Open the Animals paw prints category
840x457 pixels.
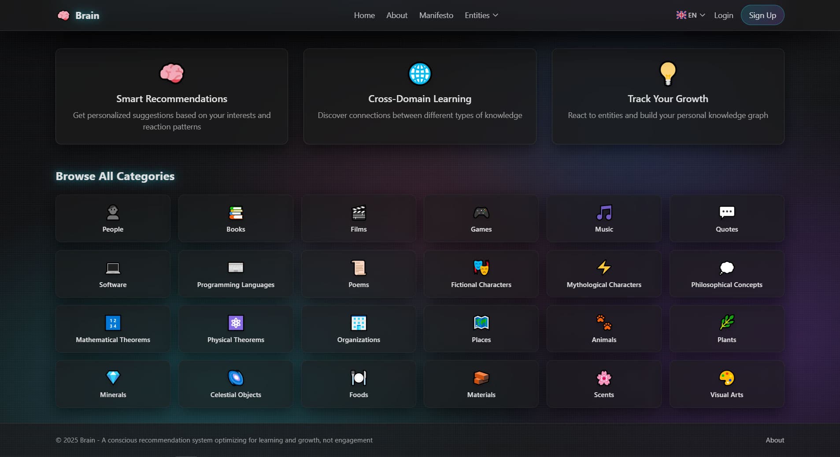click(x=604, y=323)
